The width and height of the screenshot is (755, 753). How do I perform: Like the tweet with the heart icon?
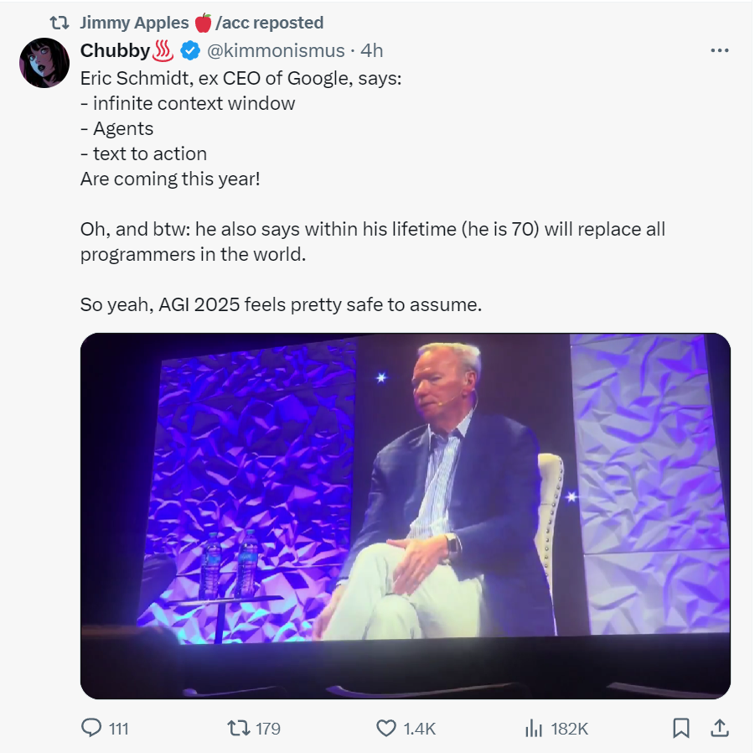pyautogui.click(x=385, y=728)
